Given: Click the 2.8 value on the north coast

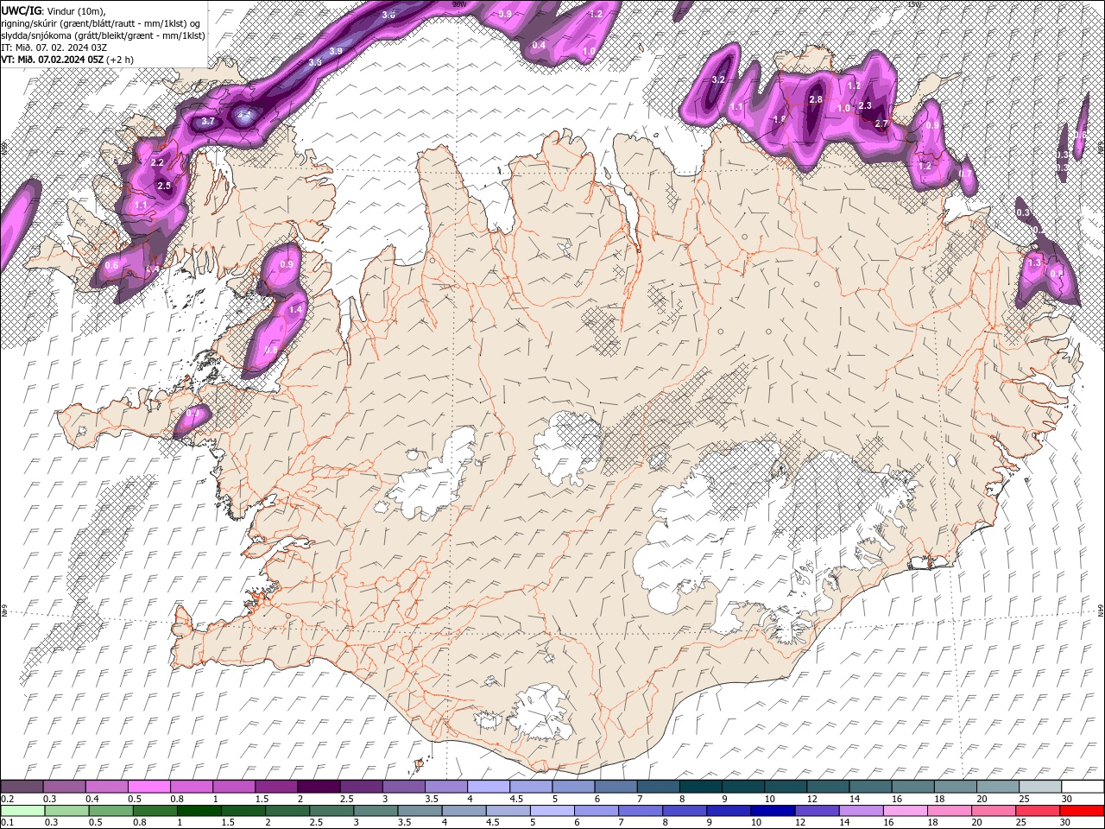Looking at the screenshot, I should (816, 99).
